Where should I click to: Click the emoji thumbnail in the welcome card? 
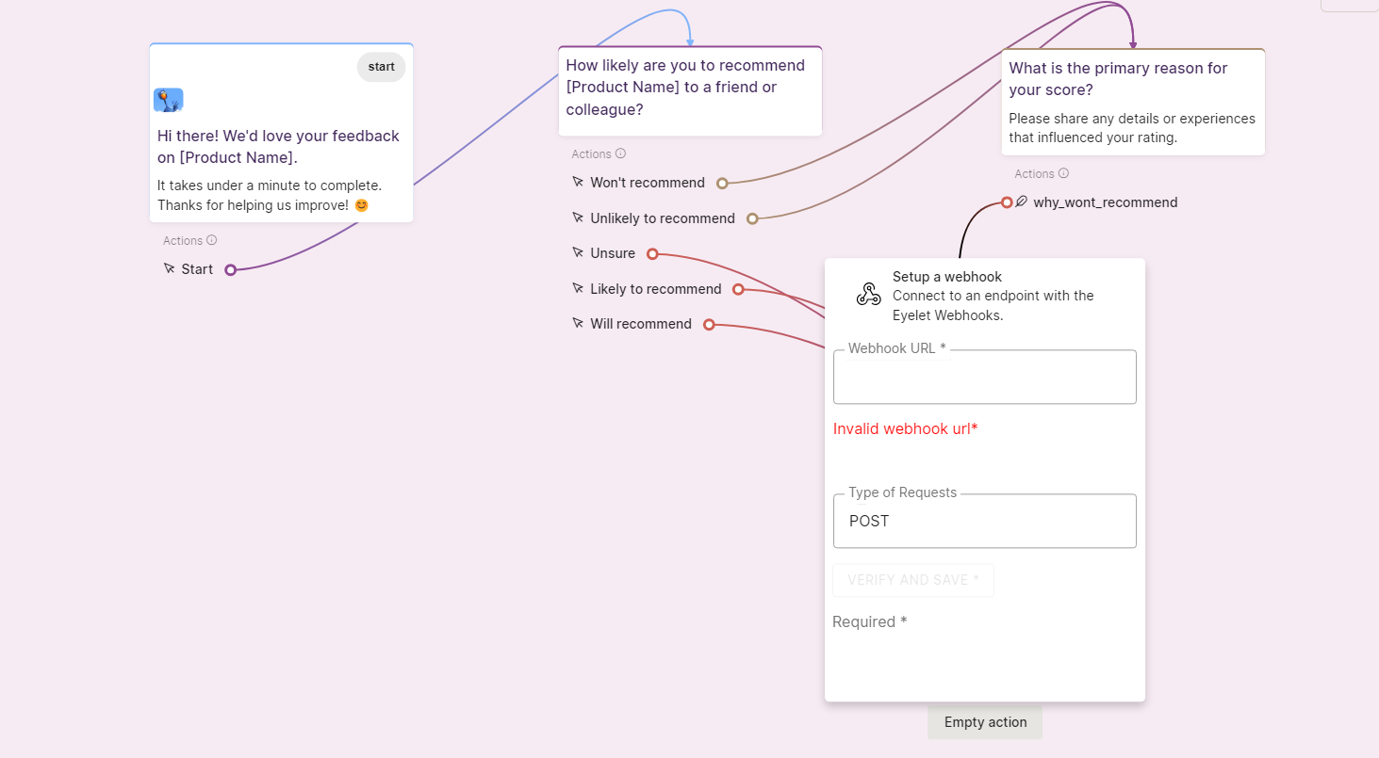point(168,100)
